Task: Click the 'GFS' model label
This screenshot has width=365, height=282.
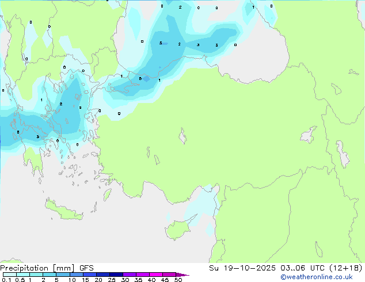Action: click(x=86, y=268)
